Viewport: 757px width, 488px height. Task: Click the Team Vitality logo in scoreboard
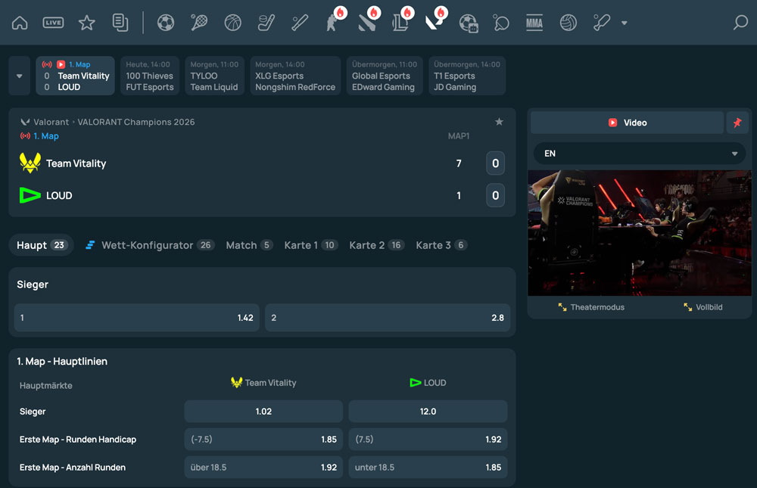[x=30, y=163]
